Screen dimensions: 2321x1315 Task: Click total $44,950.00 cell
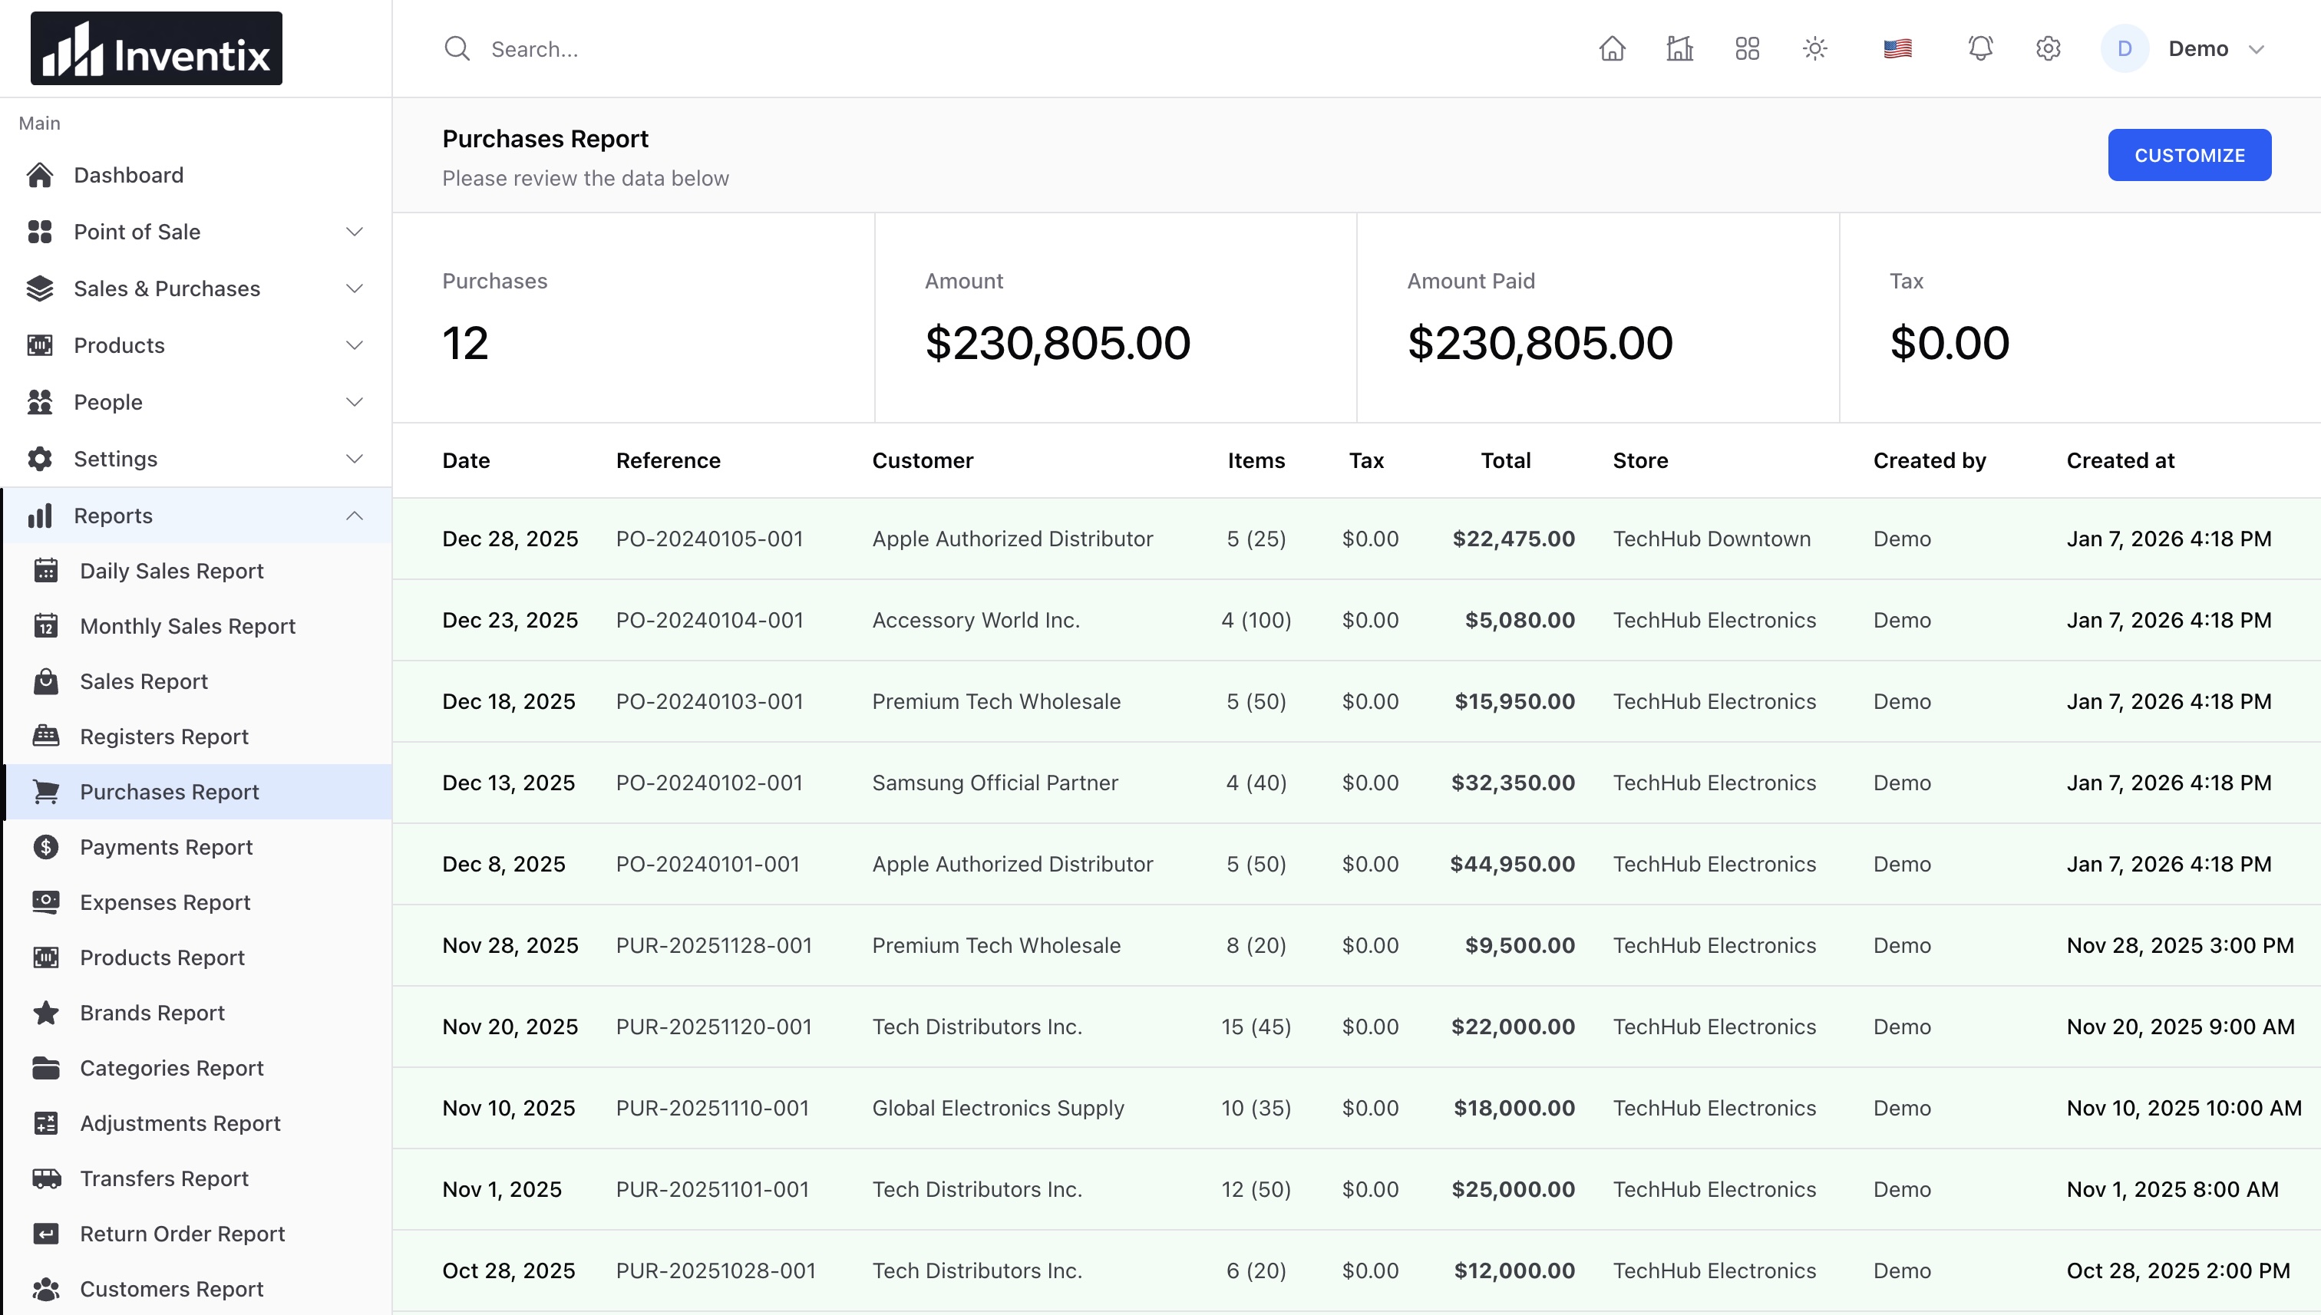[1512, 865]
